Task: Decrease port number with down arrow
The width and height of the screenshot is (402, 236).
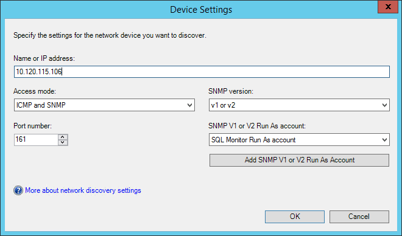Action: 63,142
